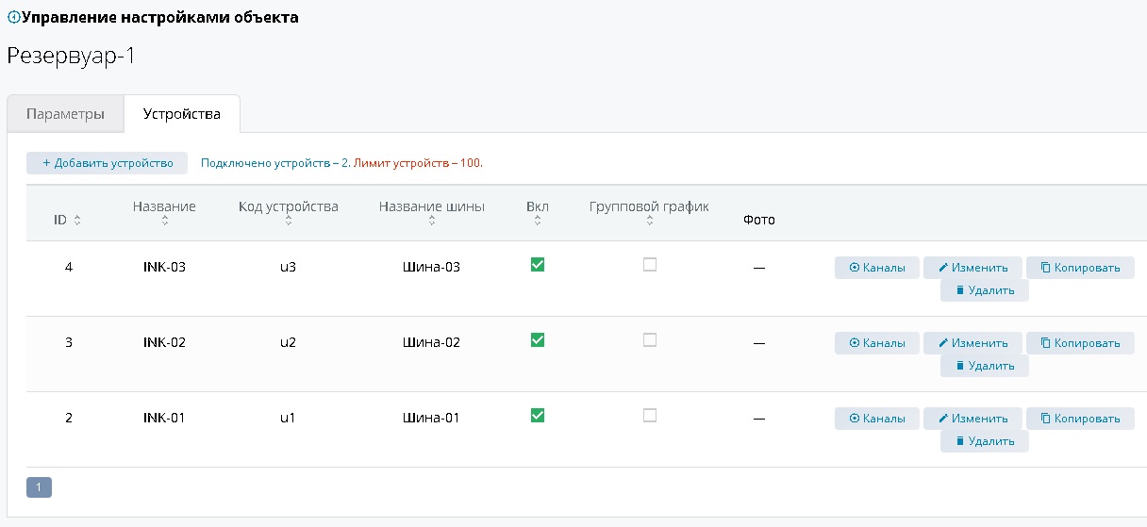The width and height of the screenshot is (1147, 527).
Task: Sort table by ID column arrows
Action: point(77,221)
